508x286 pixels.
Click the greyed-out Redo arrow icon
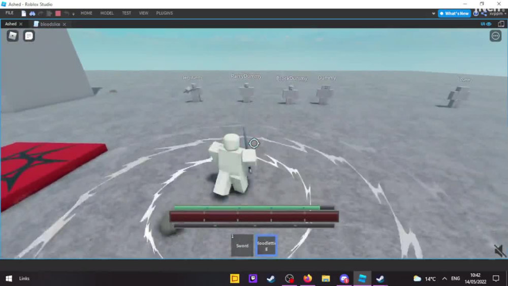[41, 13]
